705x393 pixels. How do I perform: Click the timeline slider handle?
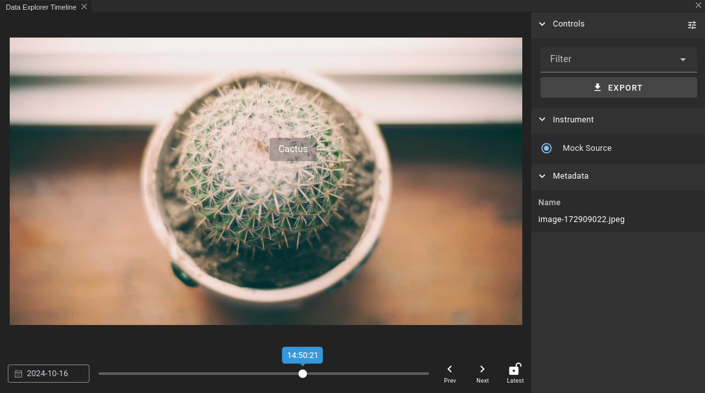coord(303,374)
